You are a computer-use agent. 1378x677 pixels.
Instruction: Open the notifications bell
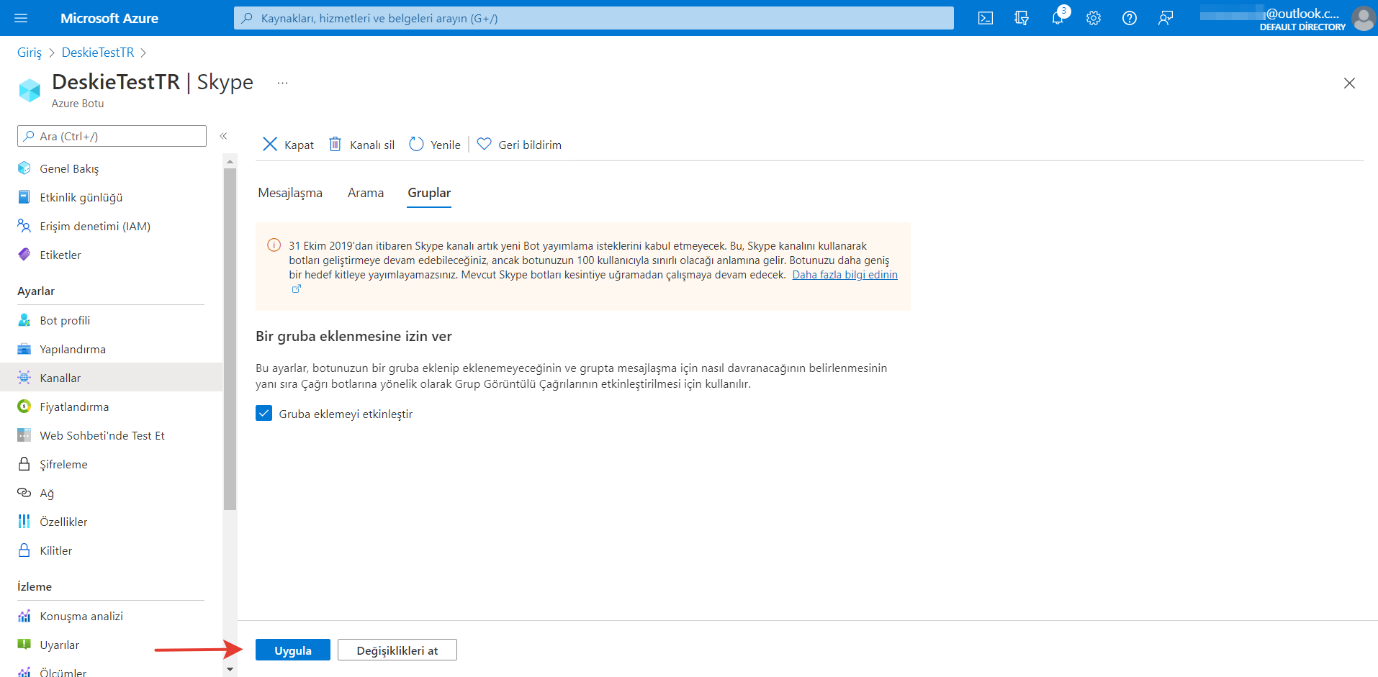[x=1058, y=18]
